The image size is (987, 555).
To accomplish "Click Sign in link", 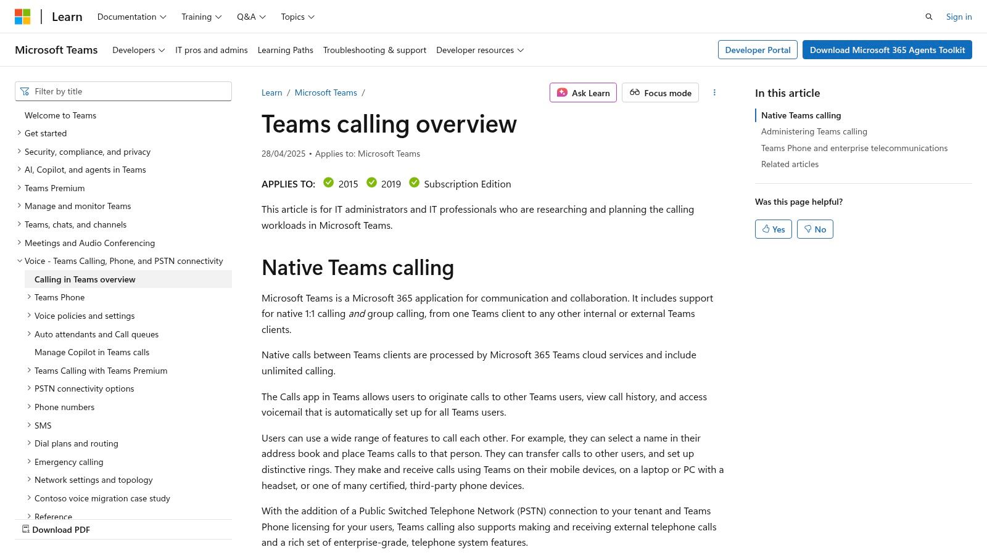I will (959, 17).
